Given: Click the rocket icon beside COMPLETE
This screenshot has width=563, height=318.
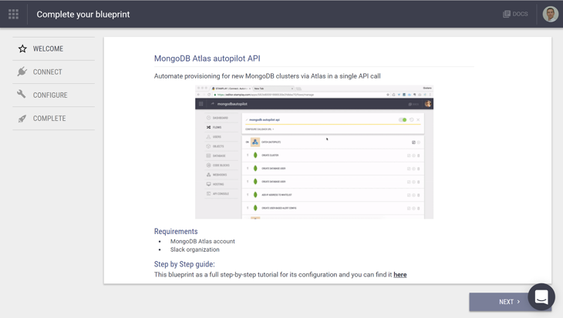Looking at the screenshot, I should point(22,119).
